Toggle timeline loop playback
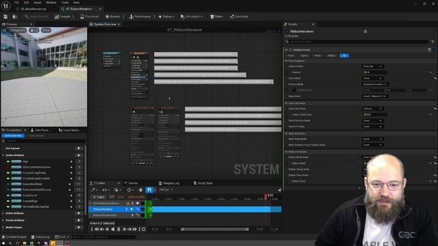 pyautogui.click(x=144, y=230)
